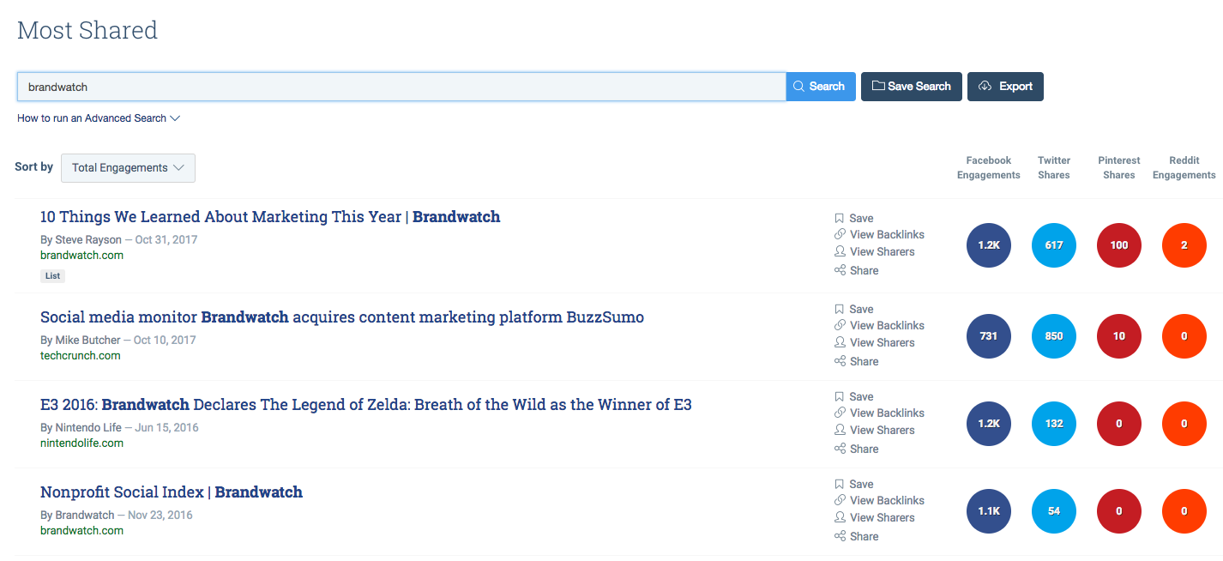Visit the techcrunch.com source link
Viewport: 1223px width, 561px height.
pos(80,355)
